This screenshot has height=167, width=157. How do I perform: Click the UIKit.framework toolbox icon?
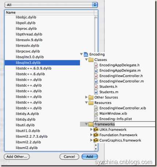pyautogui.click(x=96, y=130)
